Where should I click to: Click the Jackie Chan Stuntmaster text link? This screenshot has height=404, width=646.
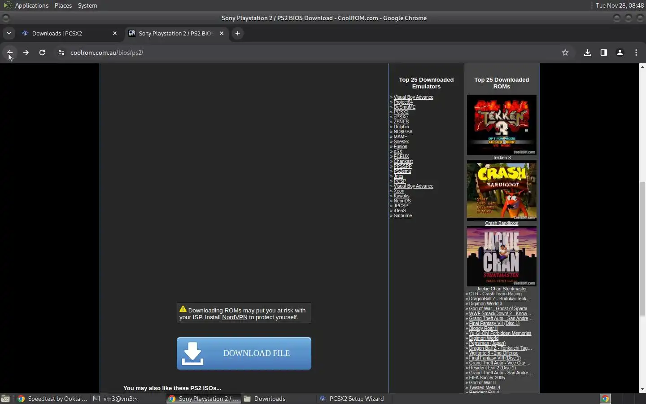coord(502,289)
